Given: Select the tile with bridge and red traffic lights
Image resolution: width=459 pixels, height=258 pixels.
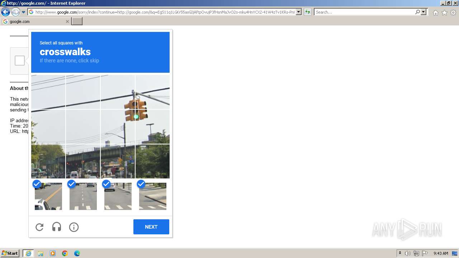Looking at the screenshot, I should click(x=83, y=161).
